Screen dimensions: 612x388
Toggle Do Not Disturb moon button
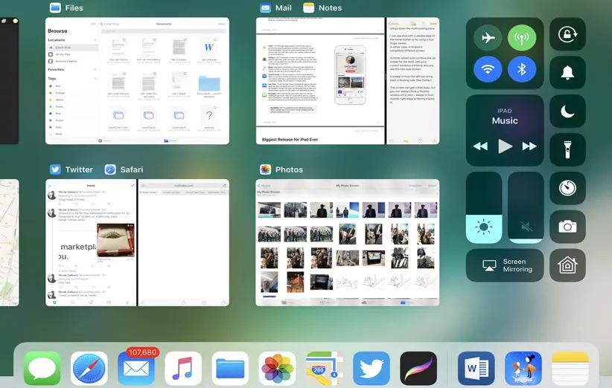(x=567, y=111)
